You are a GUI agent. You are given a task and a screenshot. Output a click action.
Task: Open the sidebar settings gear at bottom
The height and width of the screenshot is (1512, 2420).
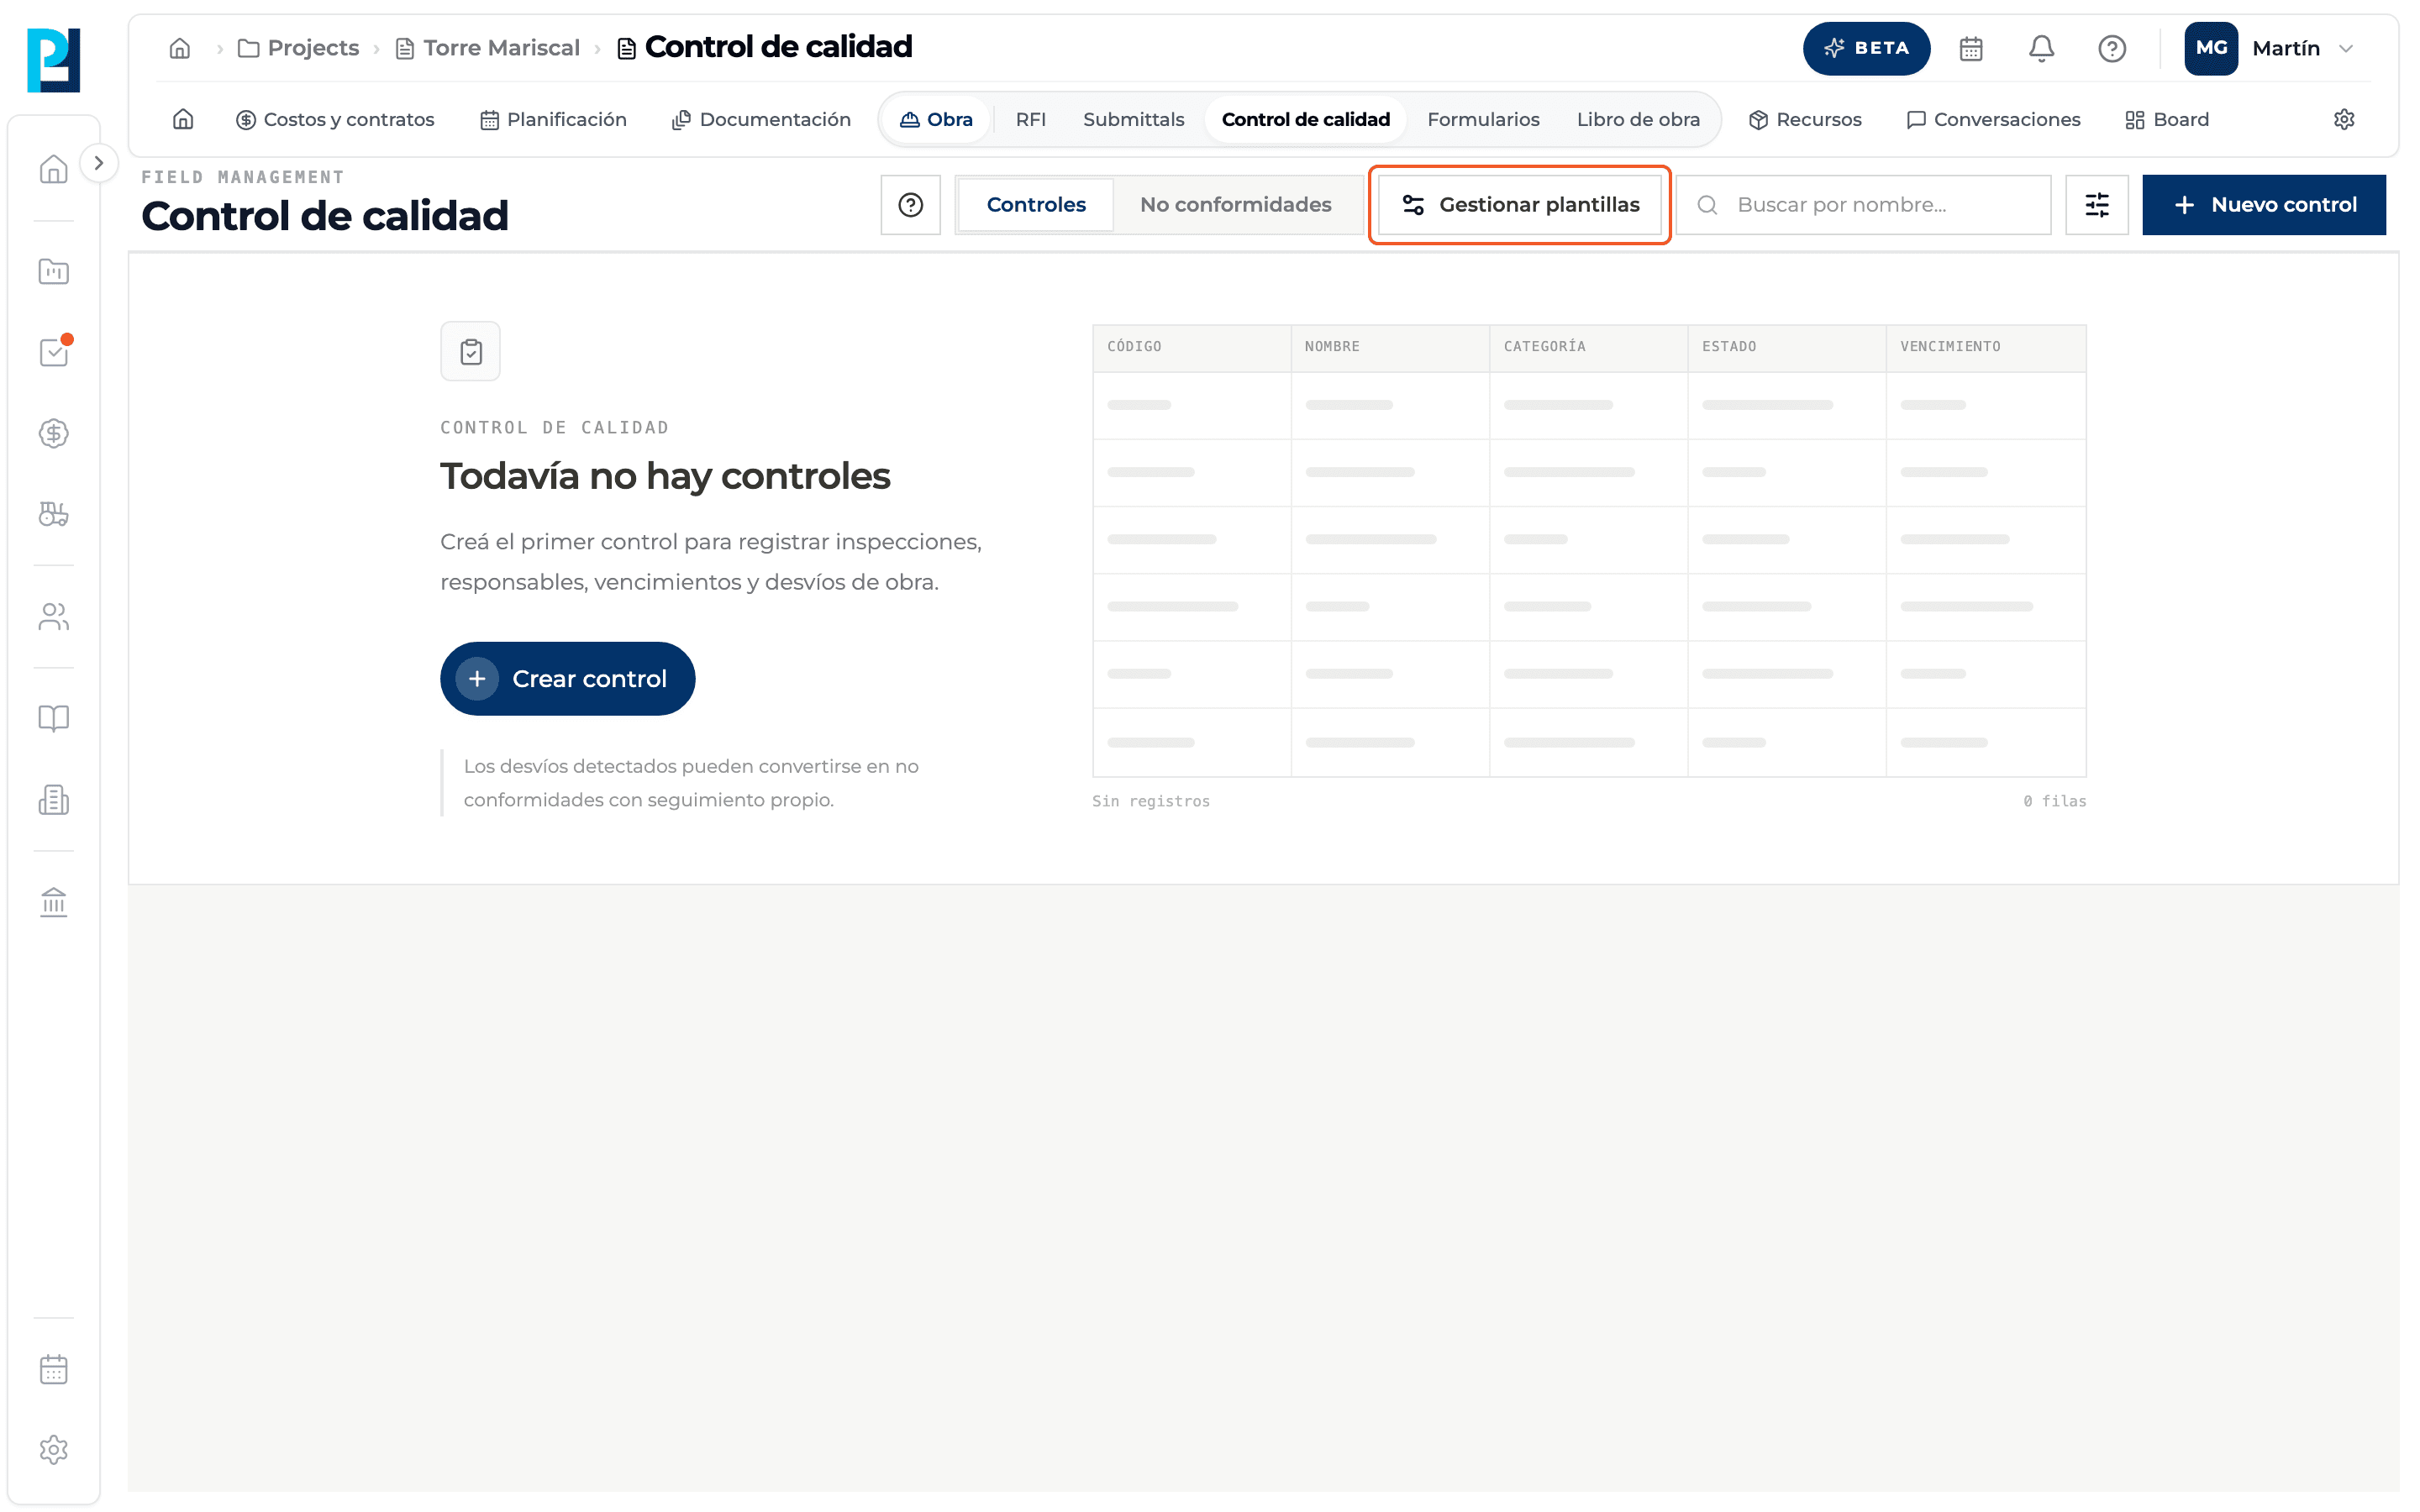[53, 1450]
